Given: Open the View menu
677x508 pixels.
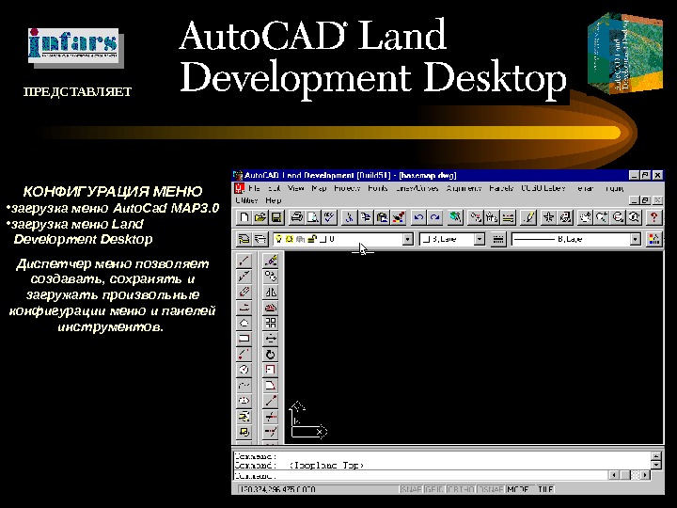Looking at the screenshot, I should pos(296,188).
